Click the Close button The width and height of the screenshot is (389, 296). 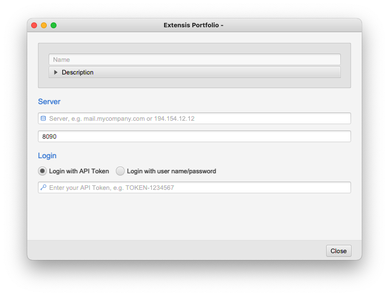click(339, 251)
